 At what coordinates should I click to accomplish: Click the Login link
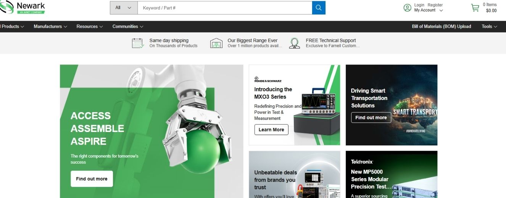(x=419, y=5)
